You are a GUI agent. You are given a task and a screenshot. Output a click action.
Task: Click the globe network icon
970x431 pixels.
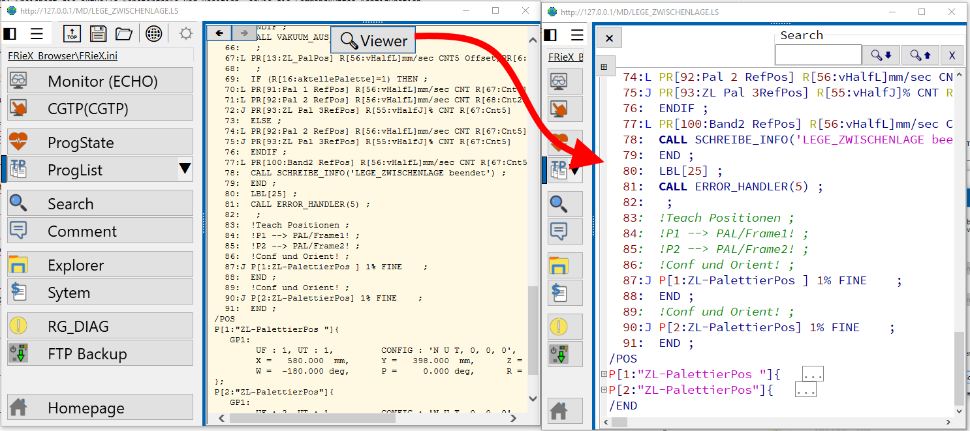pos(153,33)
